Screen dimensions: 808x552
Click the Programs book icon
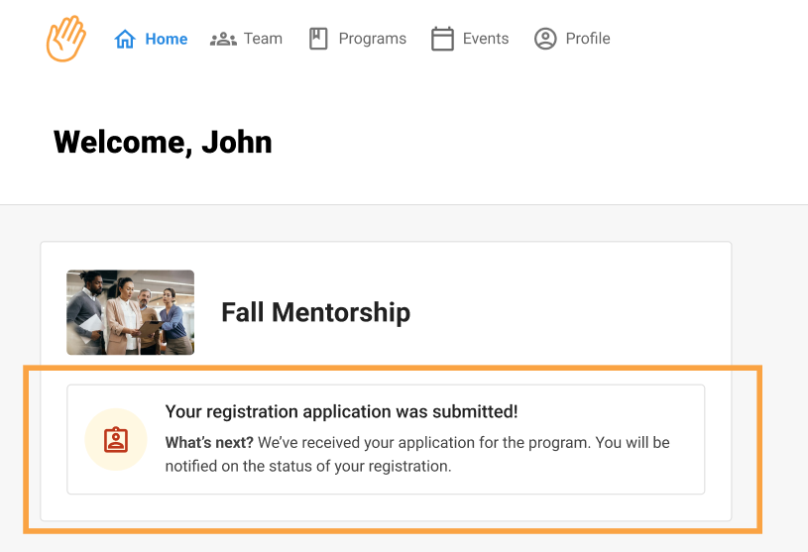click(318, 39)
